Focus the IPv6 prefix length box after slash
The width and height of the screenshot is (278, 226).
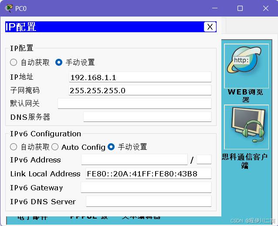click(204, 160)
